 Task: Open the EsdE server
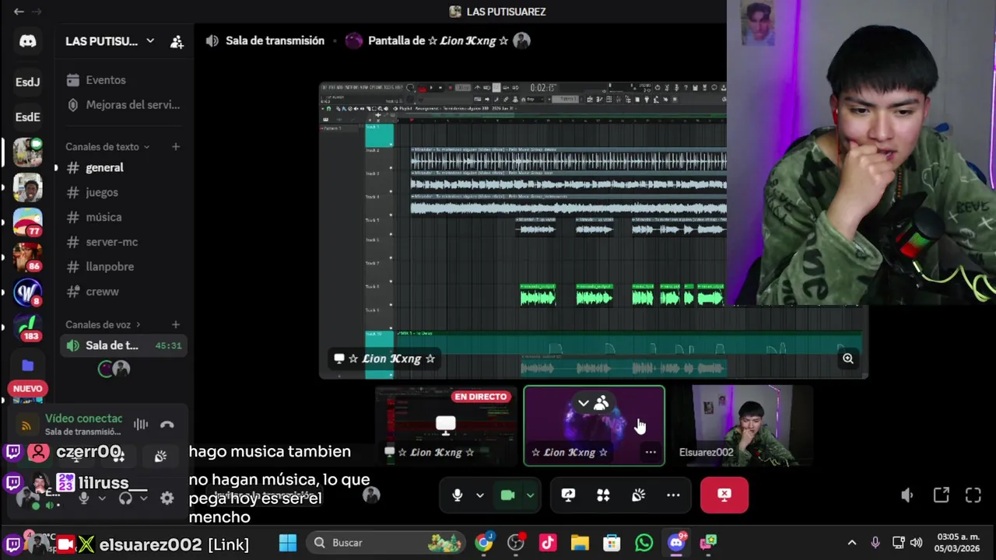[x=28, y=117]
